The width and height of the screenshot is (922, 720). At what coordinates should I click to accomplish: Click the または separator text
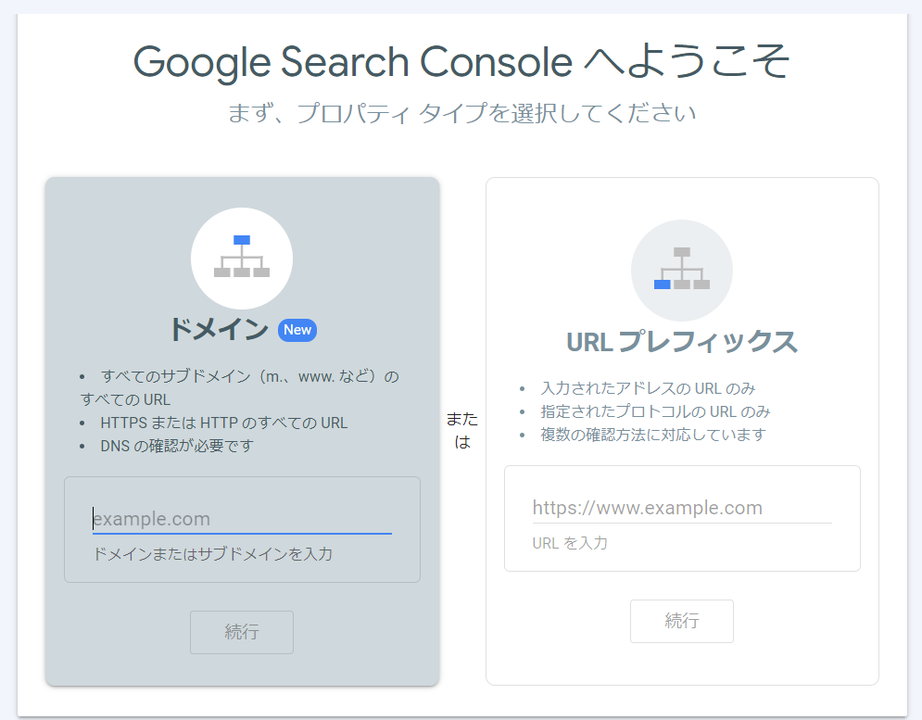point(462,430)
